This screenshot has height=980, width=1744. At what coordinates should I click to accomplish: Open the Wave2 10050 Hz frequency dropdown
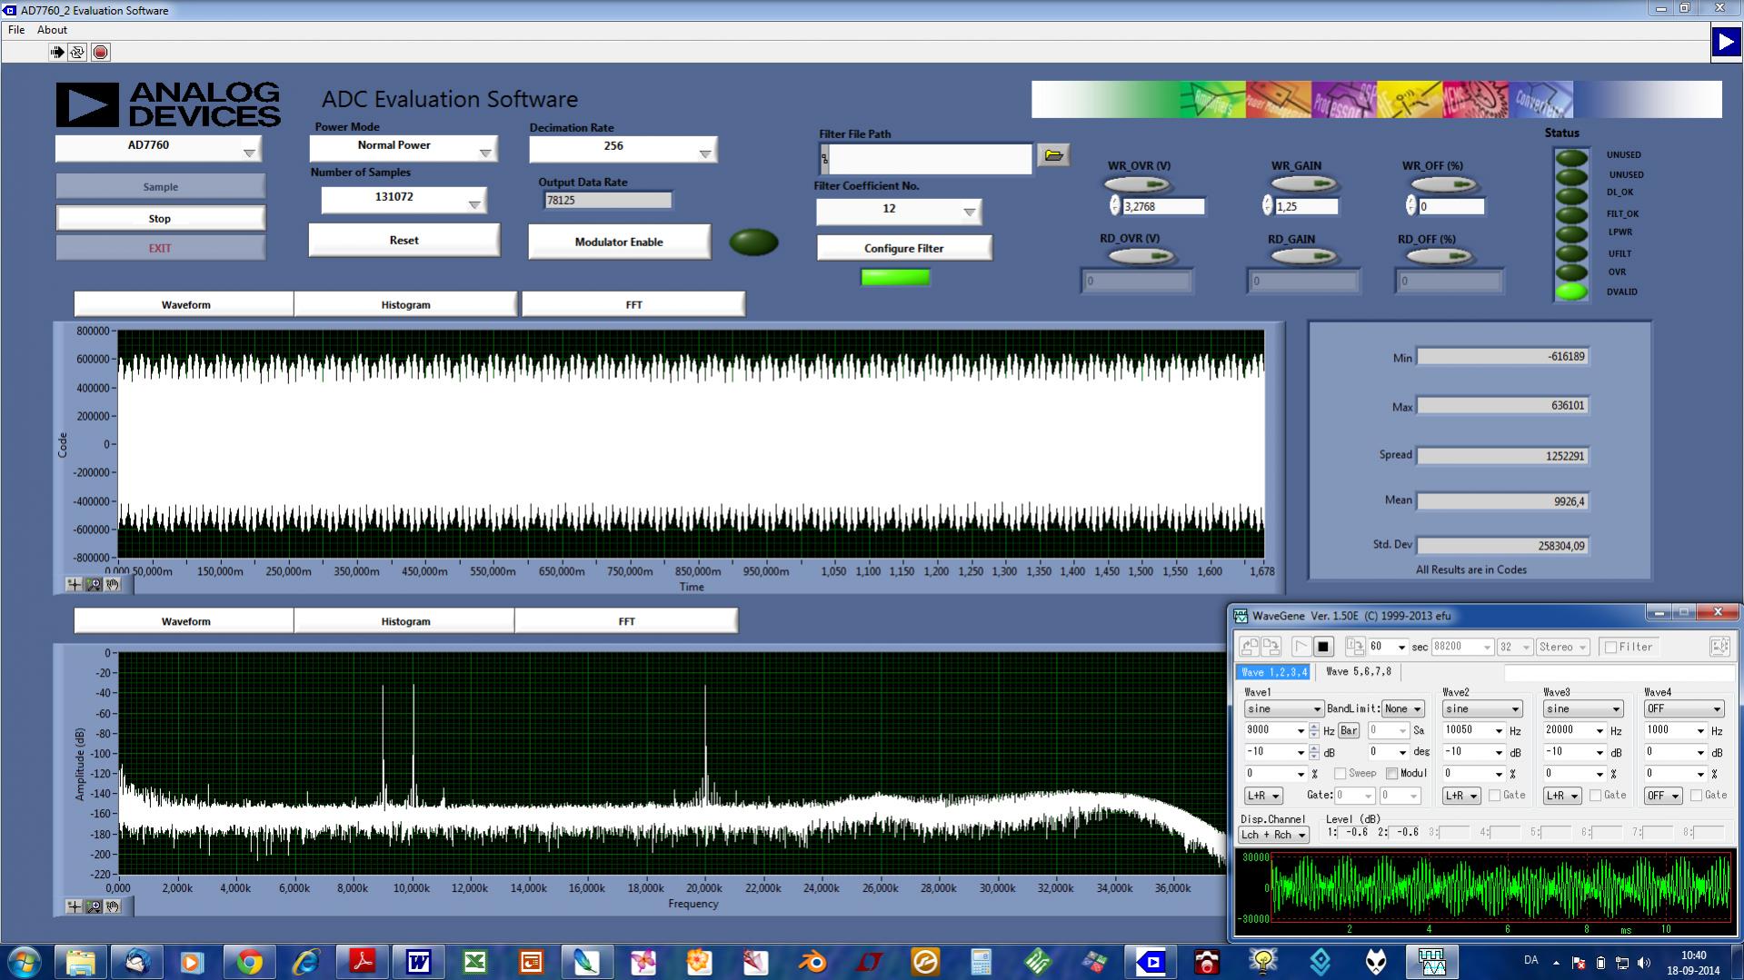1499,731
